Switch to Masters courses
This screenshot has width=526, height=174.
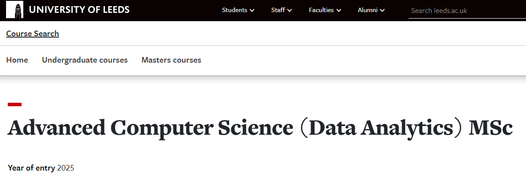(171, 60)
